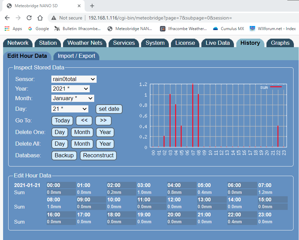Open the Graphs tab

[280, 43]
